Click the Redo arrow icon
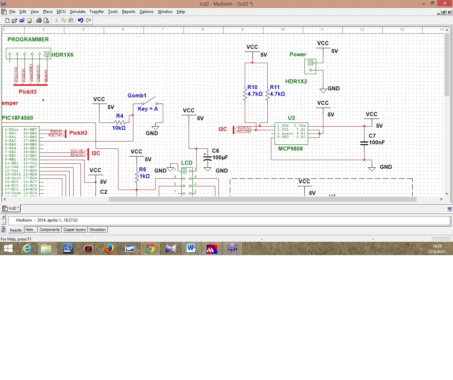The height and width of the screenshot is (380, 453). [x=88, y=20]
